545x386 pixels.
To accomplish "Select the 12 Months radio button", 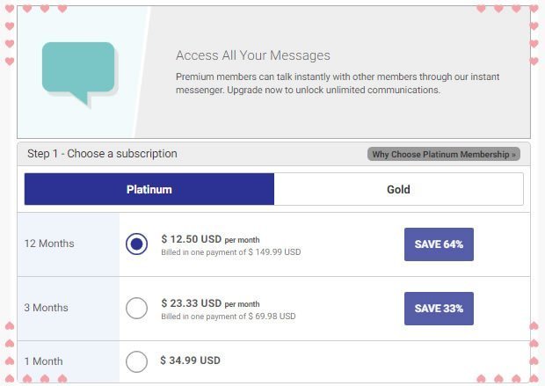I will coord(136,244).
